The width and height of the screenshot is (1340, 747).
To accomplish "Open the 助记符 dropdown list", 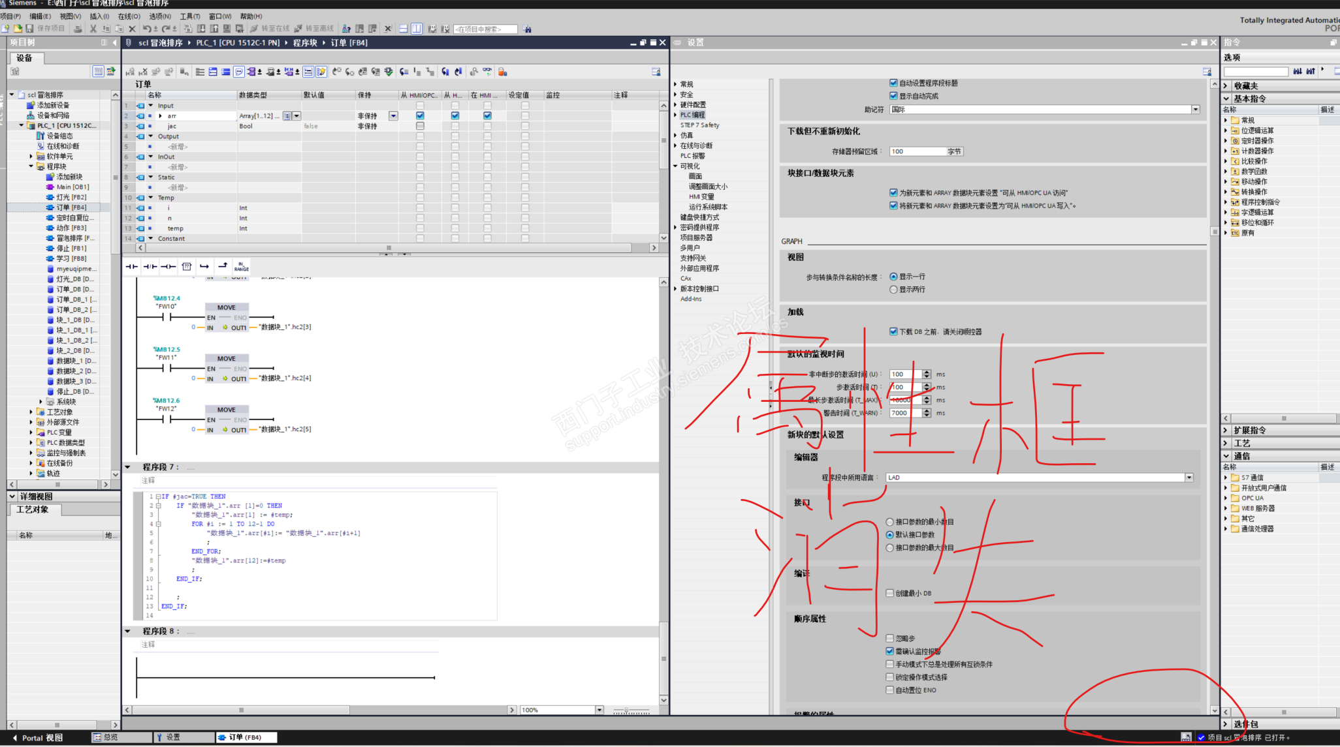I will [x=1195, y=110].
